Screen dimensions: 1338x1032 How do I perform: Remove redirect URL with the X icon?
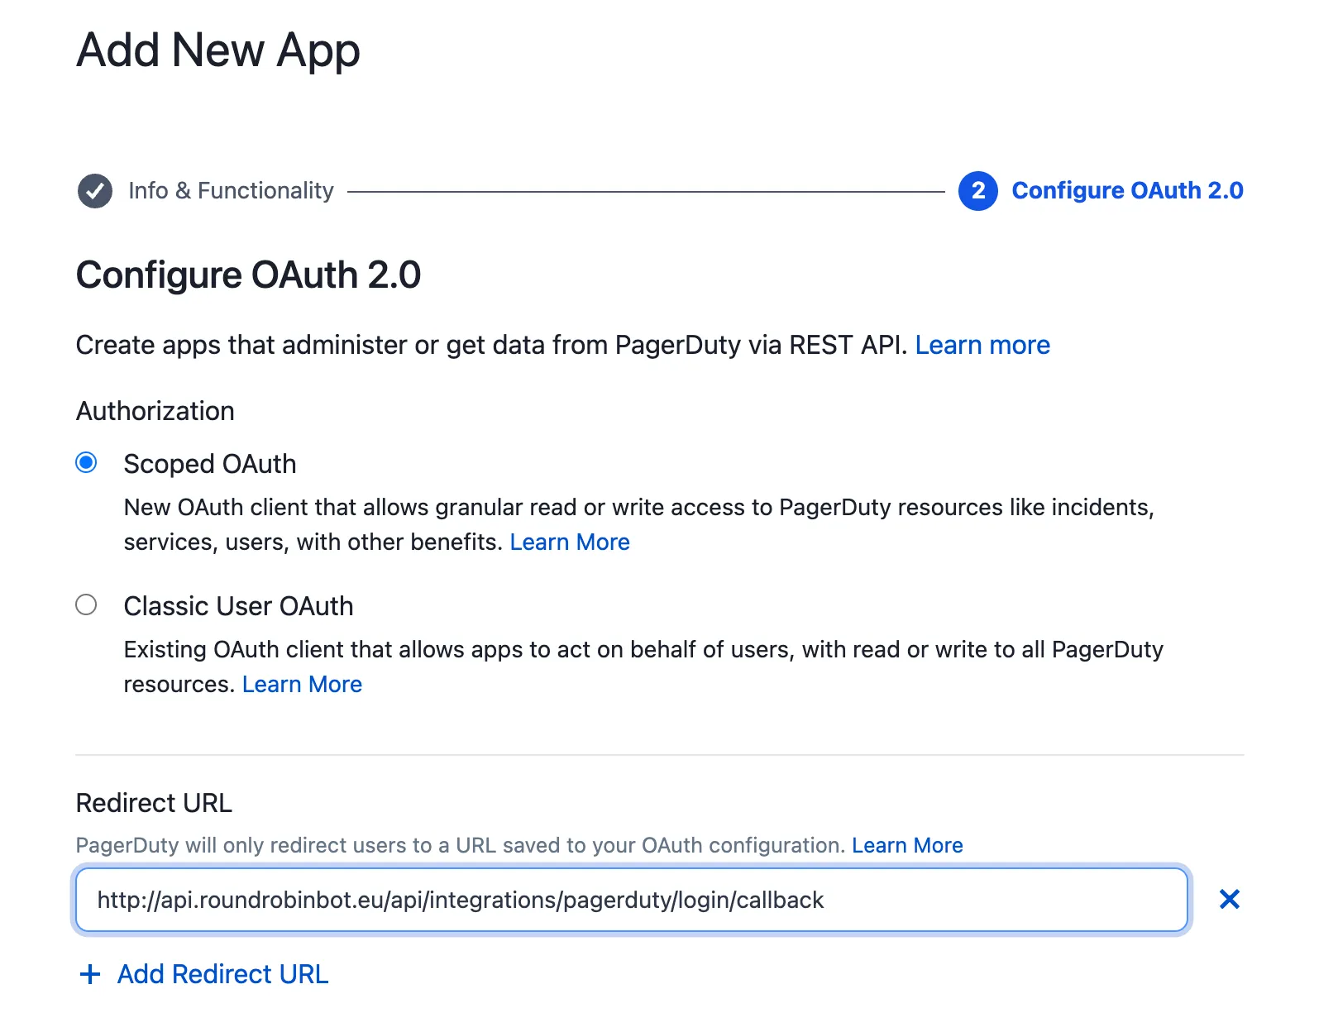point(1230,899)
